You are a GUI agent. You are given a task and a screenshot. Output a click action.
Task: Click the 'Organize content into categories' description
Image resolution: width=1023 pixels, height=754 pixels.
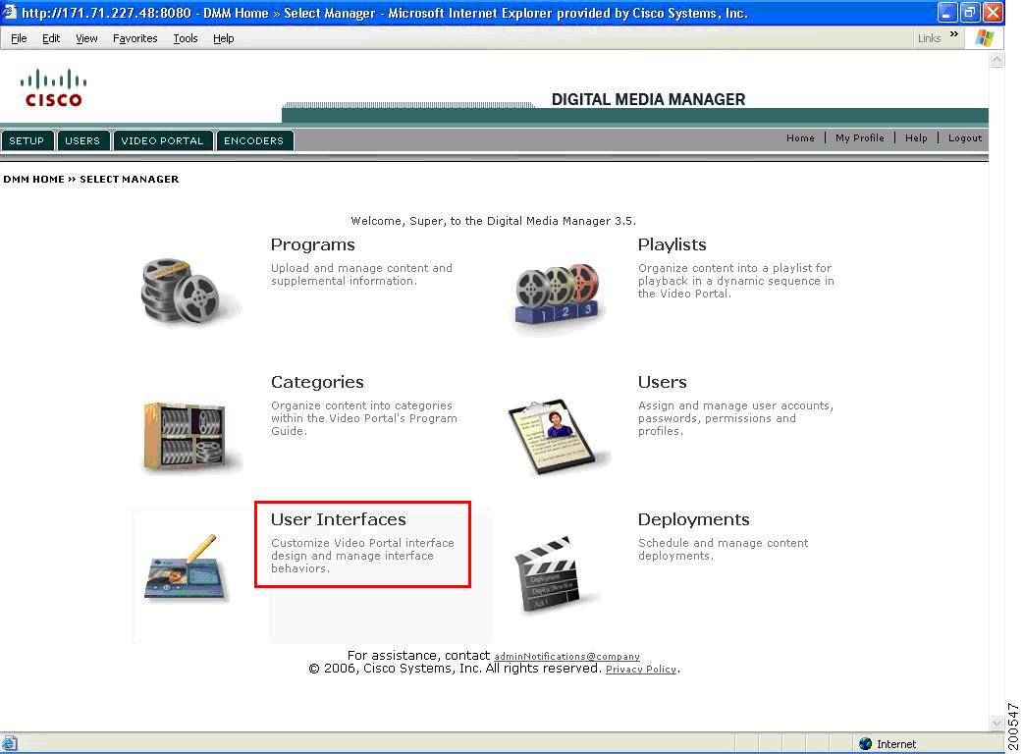[364, 418]
